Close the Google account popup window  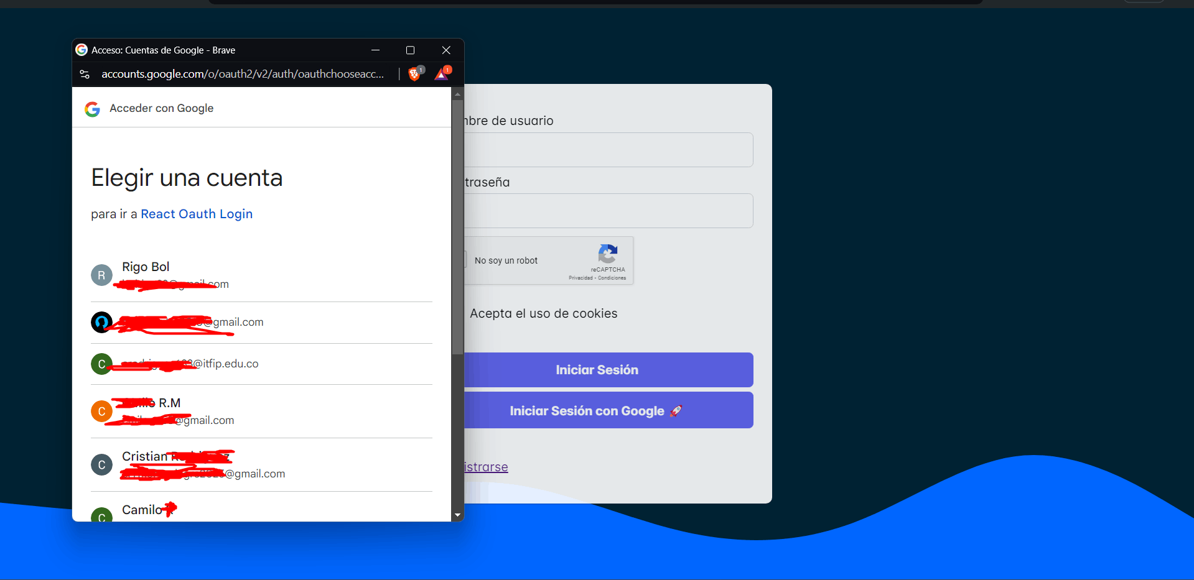tap(446, 50)
